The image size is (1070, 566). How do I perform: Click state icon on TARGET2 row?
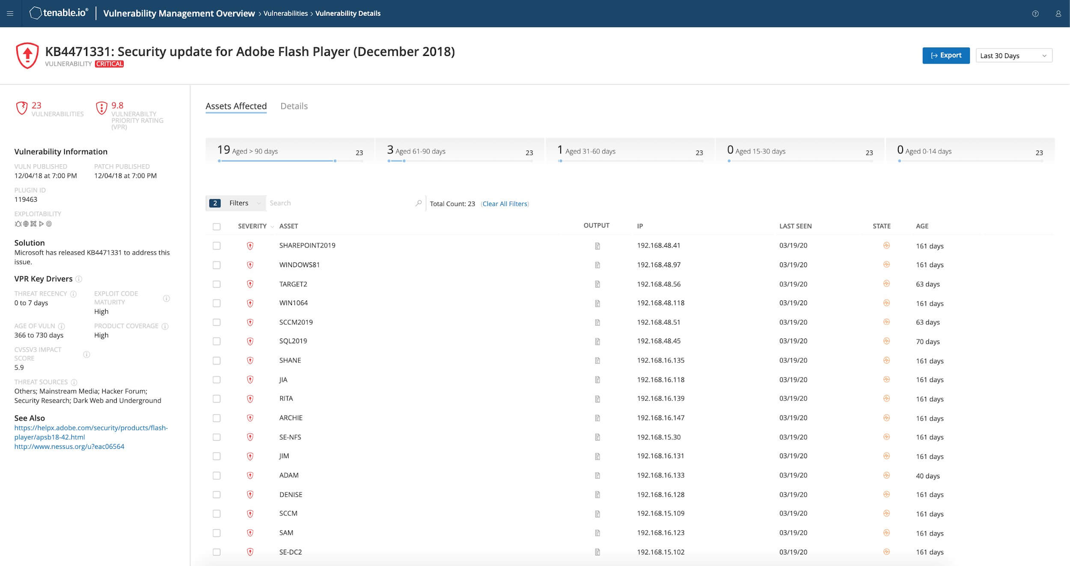click(886, 284)
